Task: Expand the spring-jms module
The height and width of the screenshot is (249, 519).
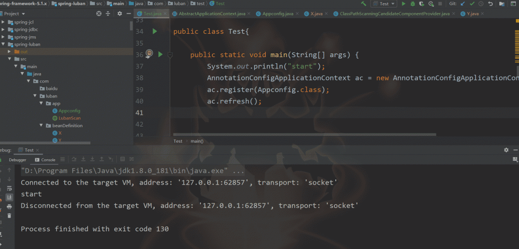Action: (3, 37)
